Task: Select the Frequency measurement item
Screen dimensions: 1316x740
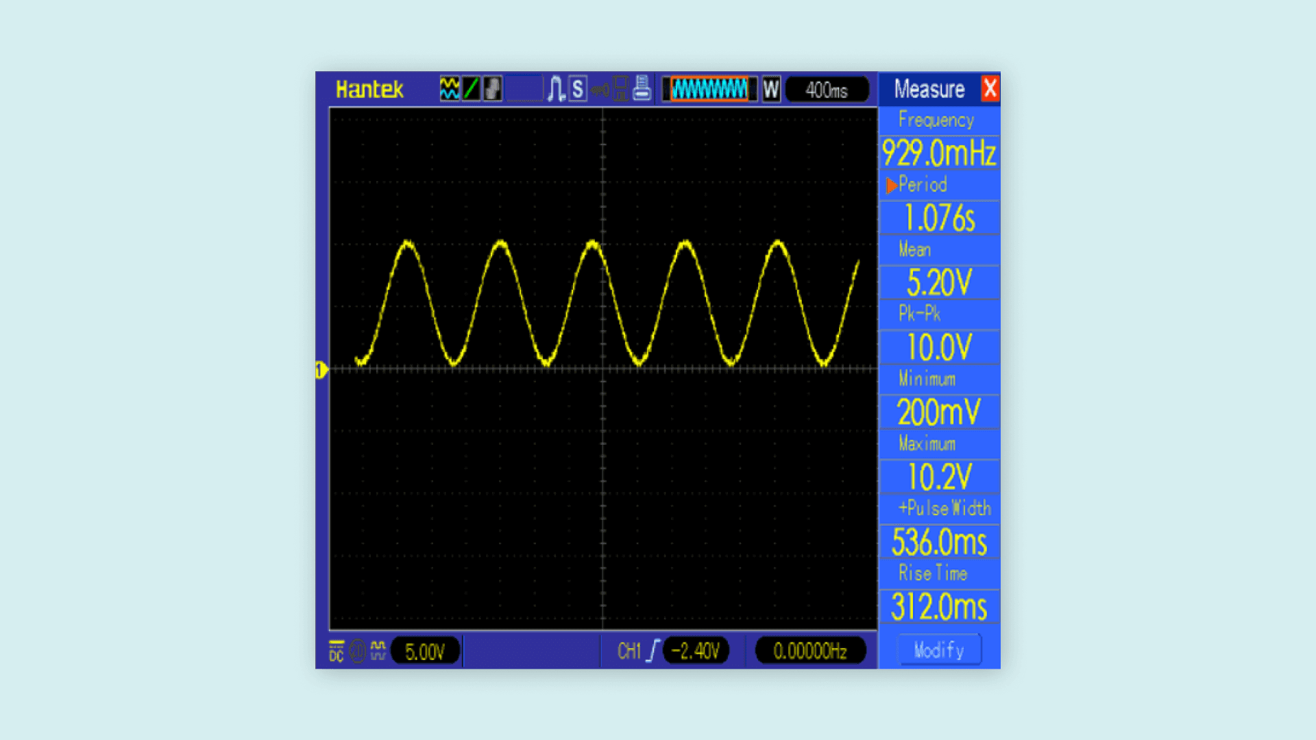Action: [936, 121]
